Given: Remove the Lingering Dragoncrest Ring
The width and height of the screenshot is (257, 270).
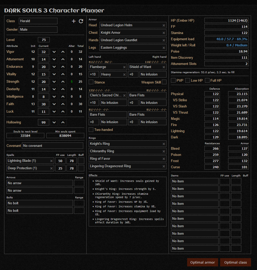Looking at the screenshot, I should (164, 166).
